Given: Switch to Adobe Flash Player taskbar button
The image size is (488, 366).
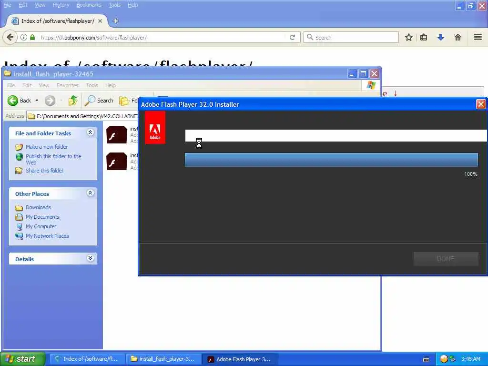Looking at the screenshot, I should coord(240,359).
